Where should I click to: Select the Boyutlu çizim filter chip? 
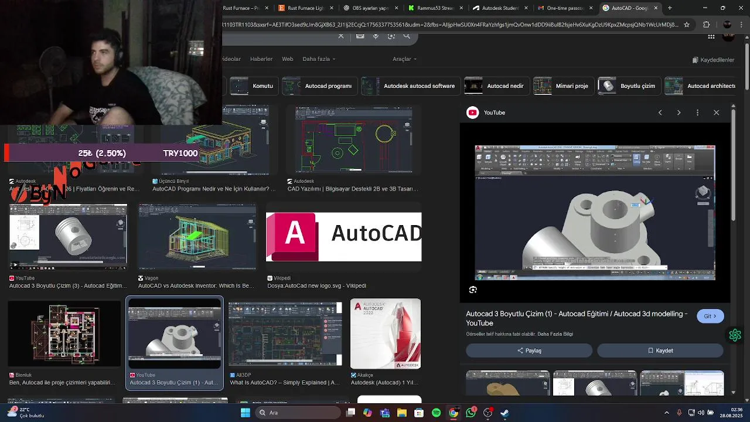[x=628, y=86]
